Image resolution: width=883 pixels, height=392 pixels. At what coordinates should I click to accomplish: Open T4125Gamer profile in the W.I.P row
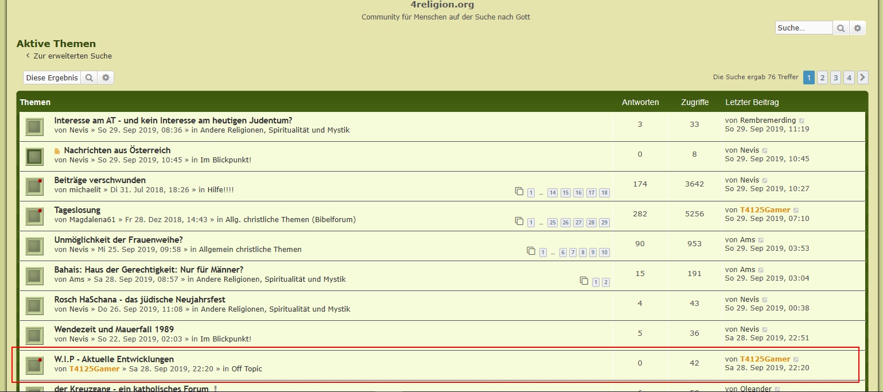94,369
